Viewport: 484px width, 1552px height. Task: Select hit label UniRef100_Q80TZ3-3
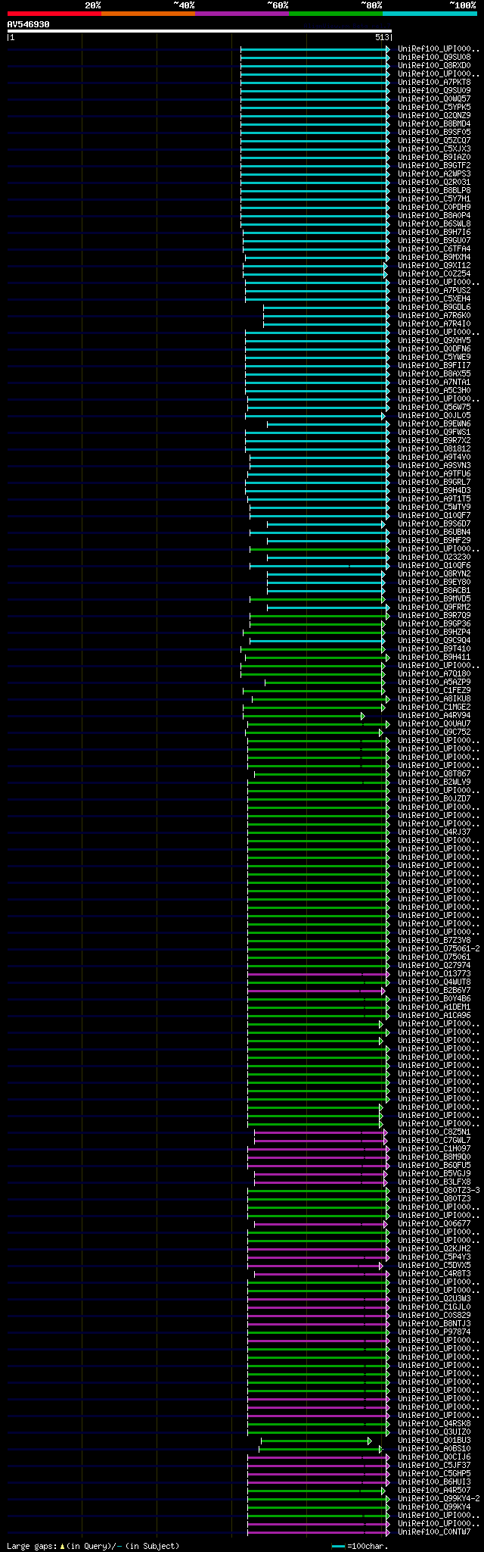(x=439, y=1191)
